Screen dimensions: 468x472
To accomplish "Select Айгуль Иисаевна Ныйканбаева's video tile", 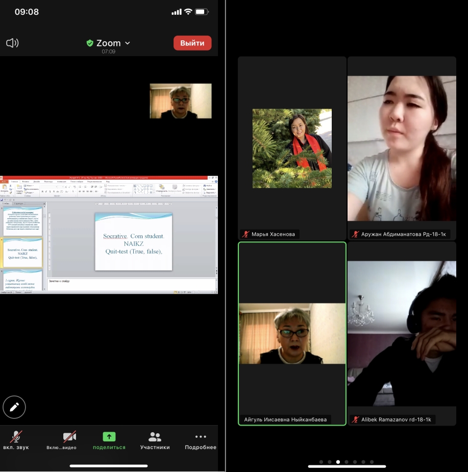I will (292, 333).
